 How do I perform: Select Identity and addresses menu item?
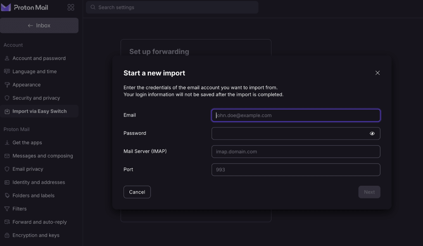(39, 182)
